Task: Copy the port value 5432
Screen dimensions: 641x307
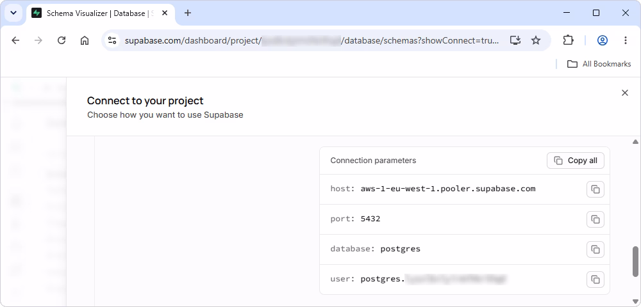Action: [595, 219]
